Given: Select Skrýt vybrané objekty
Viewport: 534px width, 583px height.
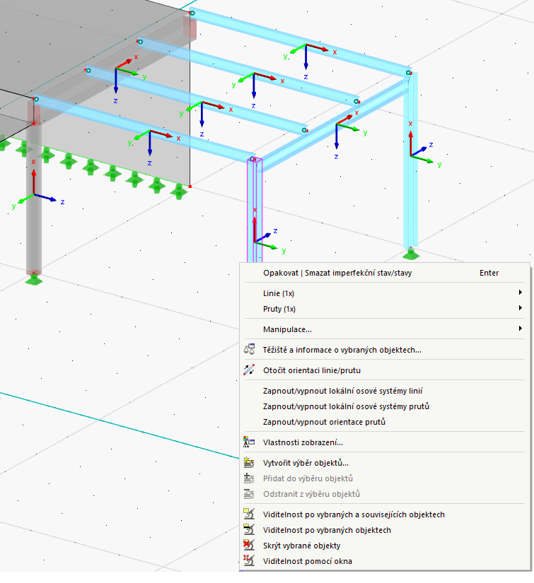Looking at the screenshot, I should tap(384, 546).
